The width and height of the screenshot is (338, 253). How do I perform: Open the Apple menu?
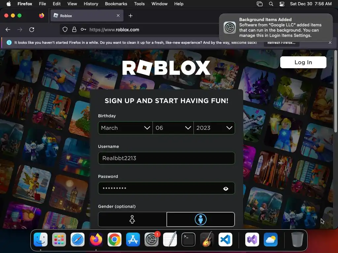coord(9,4)
